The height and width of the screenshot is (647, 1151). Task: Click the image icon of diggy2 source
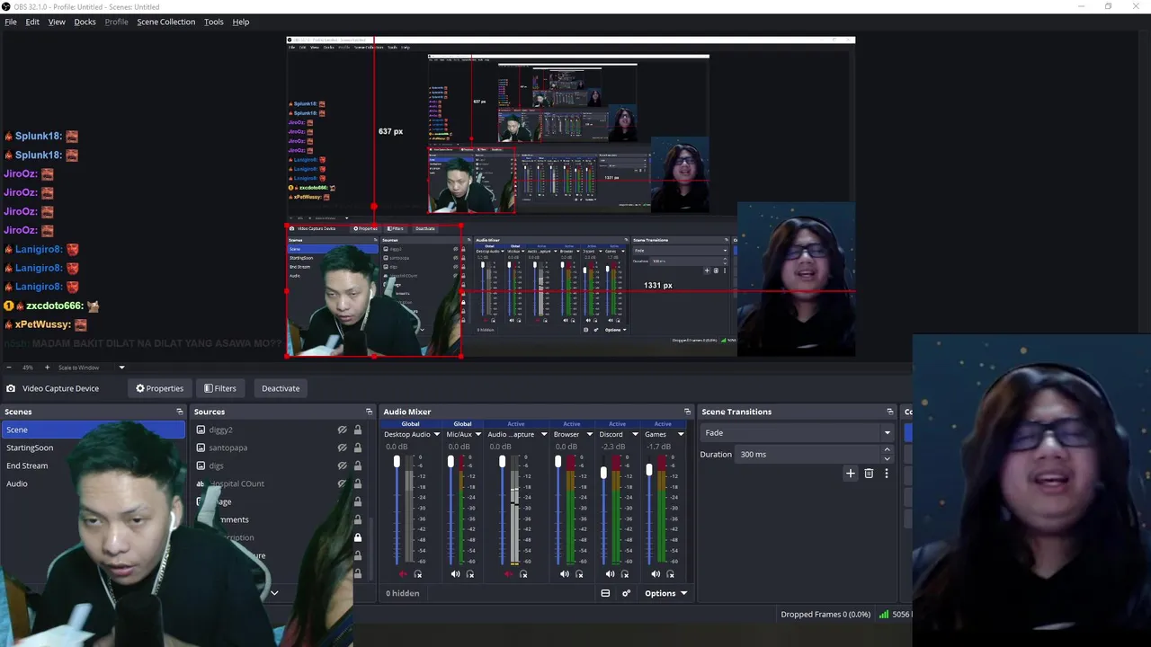[201, 430]
